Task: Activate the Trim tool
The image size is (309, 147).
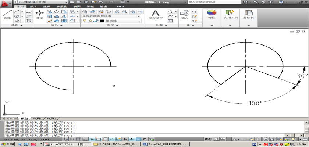Action: click(72, 16)
